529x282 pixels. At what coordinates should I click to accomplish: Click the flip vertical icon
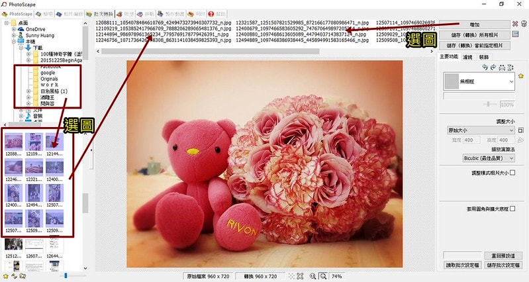point(509,68)
